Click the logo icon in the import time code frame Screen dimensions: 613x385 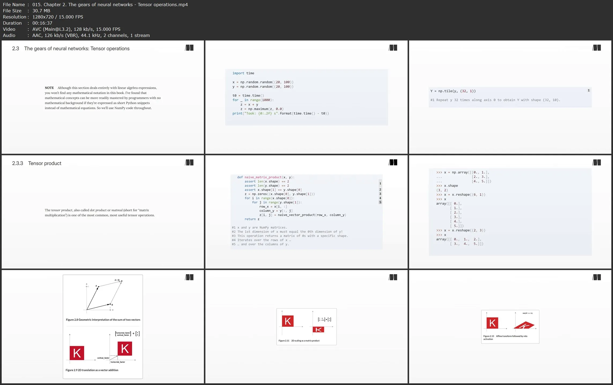pyautogui.click(x=393, y=48)
